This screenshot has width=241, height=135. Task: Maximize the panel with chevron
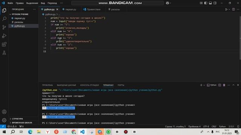click(233, 85)
